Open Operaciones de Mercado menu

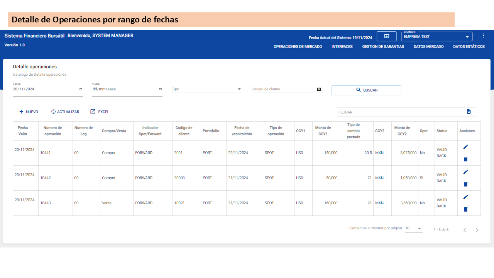click(298, 47)
